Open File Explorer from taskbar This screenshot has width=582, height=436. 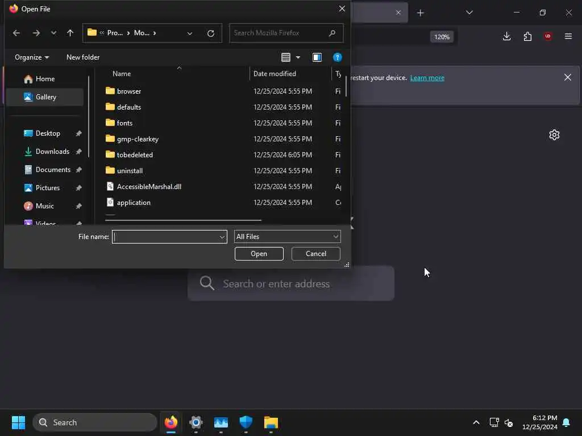(x=271, y=422)
